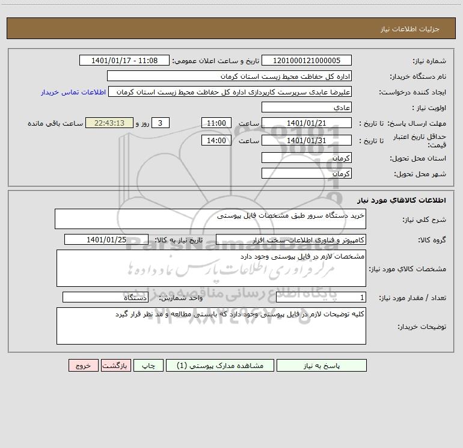463x448 pixels.
Task: Click the header جزئیات اطلاعات نیاز
Action: pyautogui.click(x=409, y=29)
